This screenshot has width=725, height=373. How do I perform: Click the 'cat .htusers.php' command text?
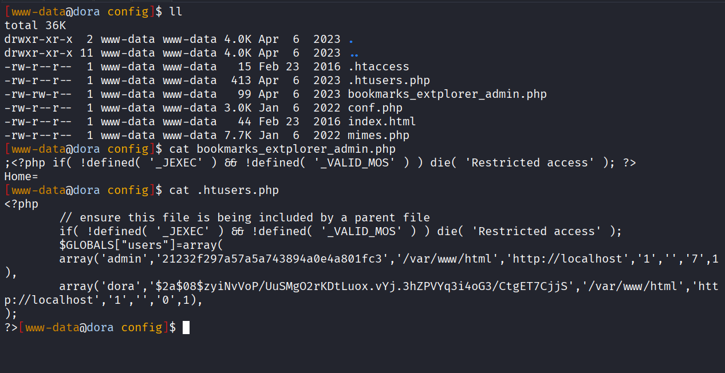click(x=224, y=191)
